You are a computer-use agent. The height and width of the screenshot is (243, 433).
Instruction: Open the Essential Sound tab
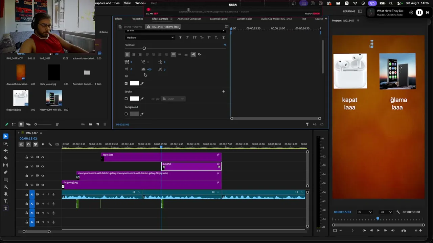(219, 19)
